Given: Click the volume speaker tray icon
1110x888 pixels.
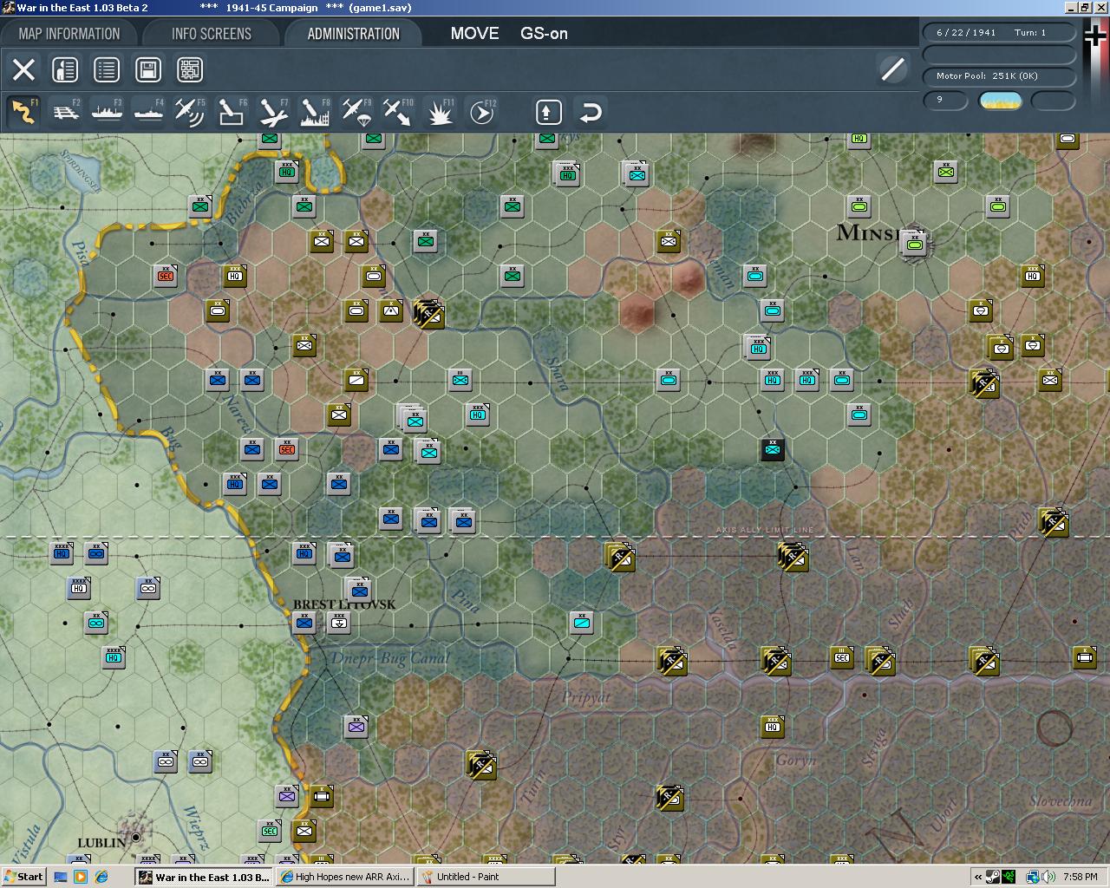Looking at the screenshot, I should 1048,877.
